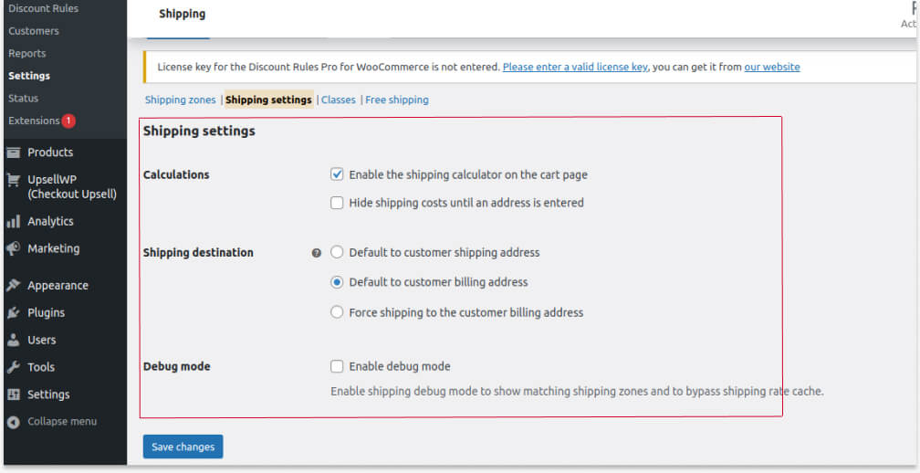
Task: Click the Marketing megaphone icon
Action: (x=14, y=248)
